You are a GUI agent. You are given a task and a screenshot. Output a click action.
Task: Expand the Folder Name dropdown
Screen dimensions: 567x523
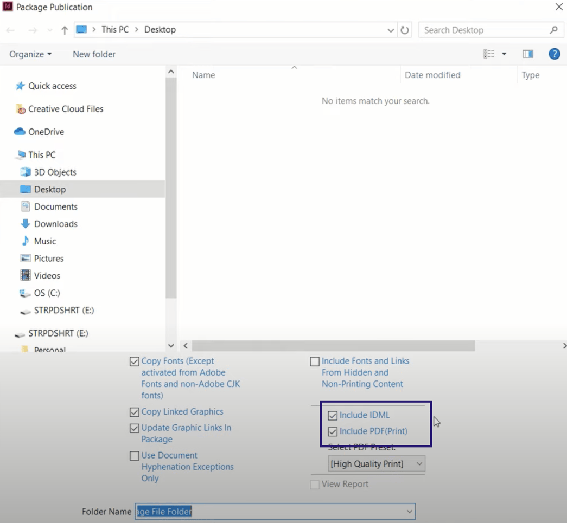click(x=409, y=511)
